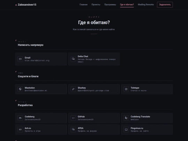Open the Email contact card title
Viewport: 188px width, 141px height.
pos(28,58)
